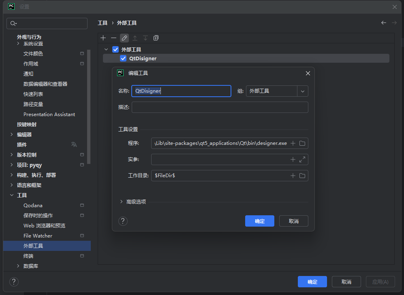Click the remove tool minus icon
Screen dimensions: 404x295
point(114,38)
